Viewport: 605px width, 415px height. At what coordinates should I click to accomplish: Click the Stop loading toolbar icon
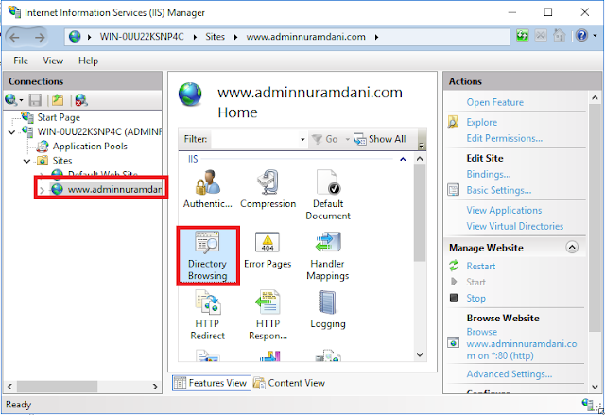pyautogui.click(x=541, y=36)
